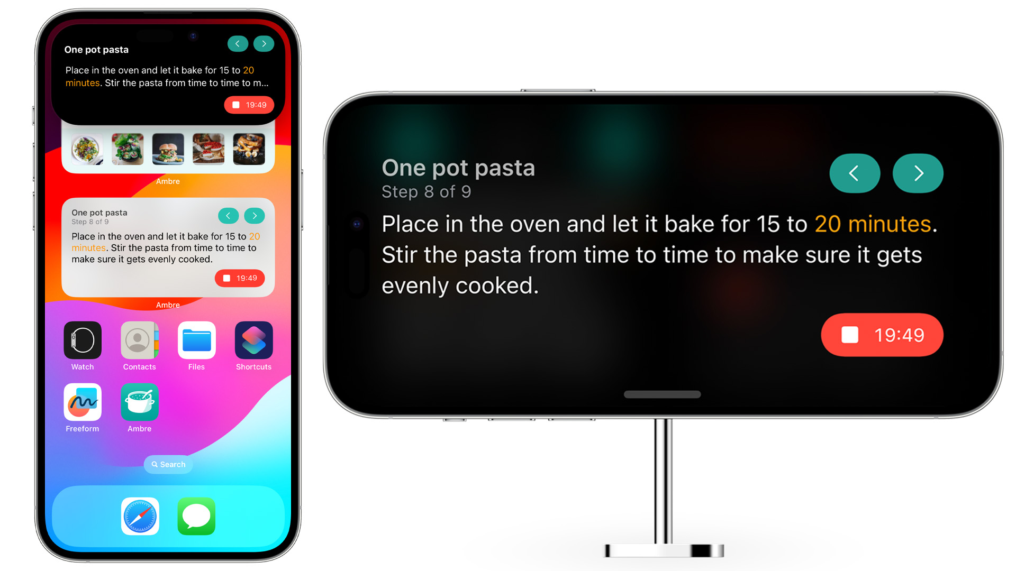Open the Files app icon
This screenshot has width=1016, height=571.
197,342
